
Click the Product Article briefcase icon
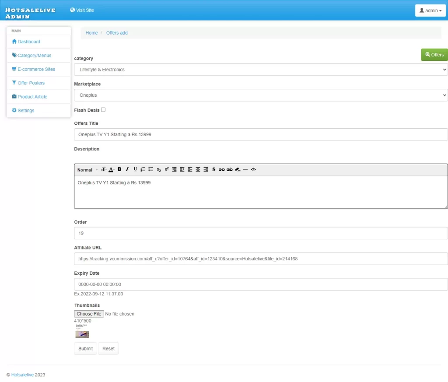click(14, 96)
